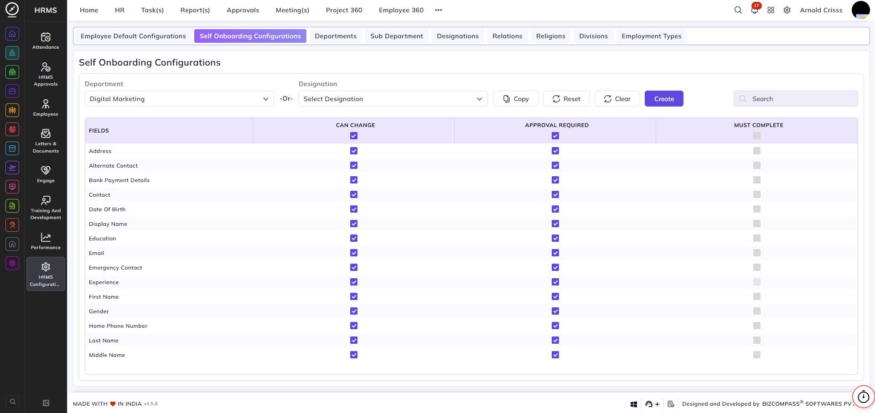Open the Select Designation dropdown
The width and height of the screenshot is (875, 413).
click(393, 99)
